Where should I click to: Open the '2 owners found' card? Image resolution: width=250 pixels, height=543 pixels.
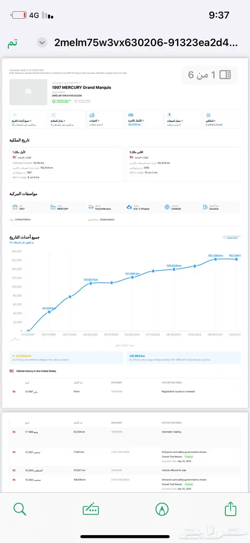222,119
